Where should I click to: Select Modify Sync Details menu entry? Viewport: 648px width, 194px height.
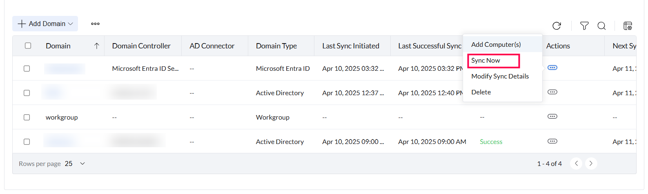tap(500, 76)
